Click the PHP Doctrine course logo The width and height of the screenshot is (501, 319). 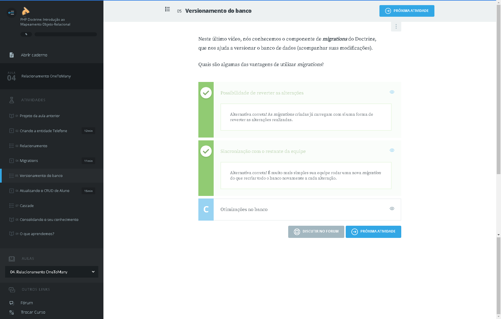pyautogui.click(x=26, y=11)
